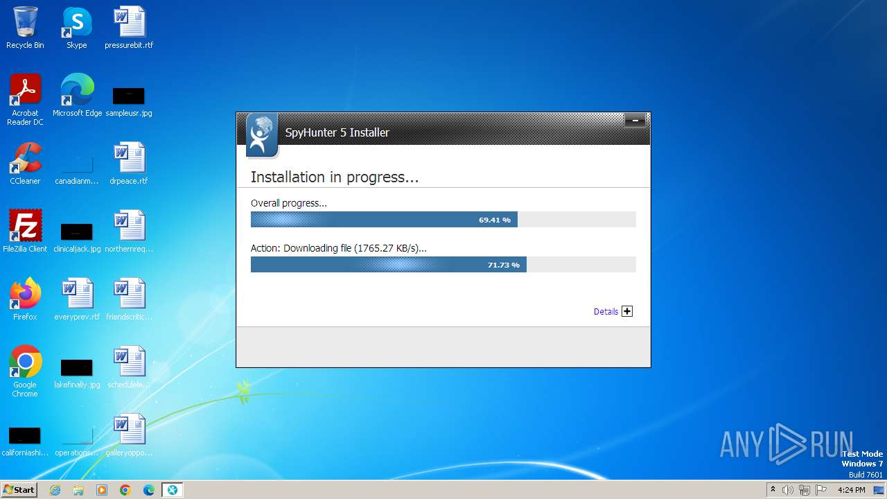Click the SpyHunter logo in the installer title bar
Viewport: 887px width, 499px height.
click(x=261, y=135)
